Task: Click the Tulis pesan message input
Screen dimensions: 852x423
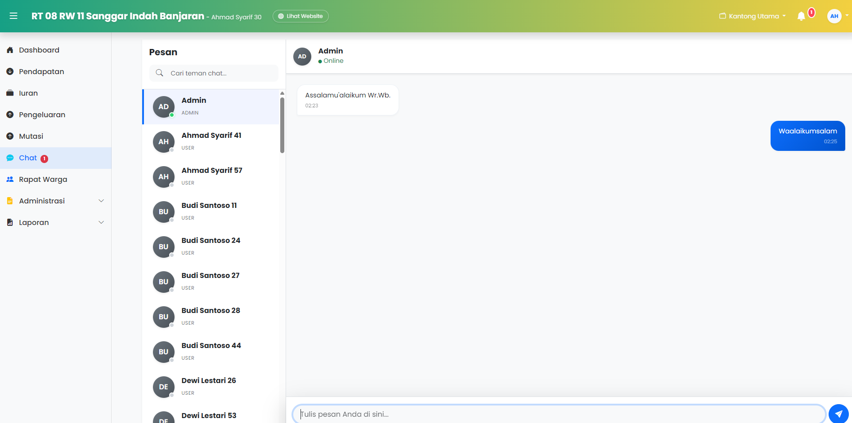Action: (559, 414)
